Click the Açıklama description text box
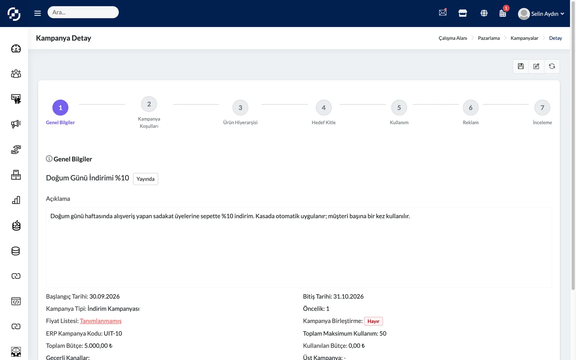Image resolution: width=576 pixels, height=360 pixels. pos(299,247)
